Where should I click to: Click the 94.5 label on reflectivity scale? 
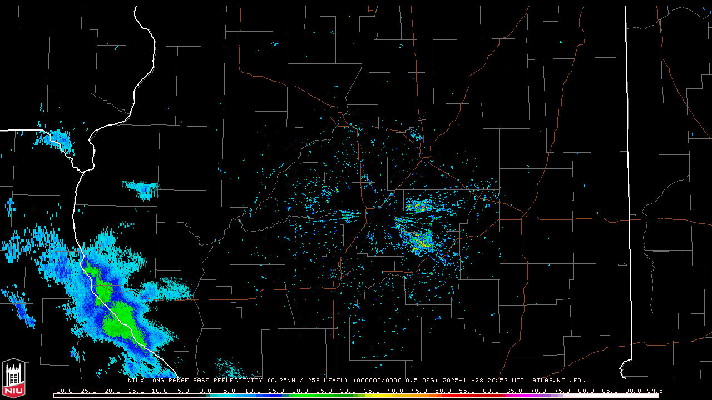[x=654, y=391]
